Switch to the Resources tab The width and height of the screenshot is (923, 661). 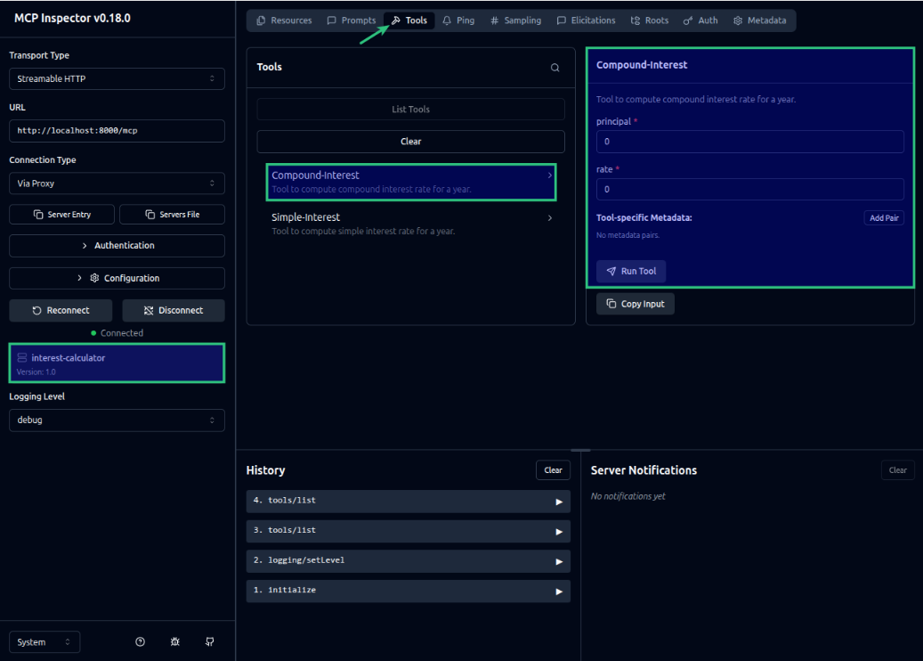283,20
